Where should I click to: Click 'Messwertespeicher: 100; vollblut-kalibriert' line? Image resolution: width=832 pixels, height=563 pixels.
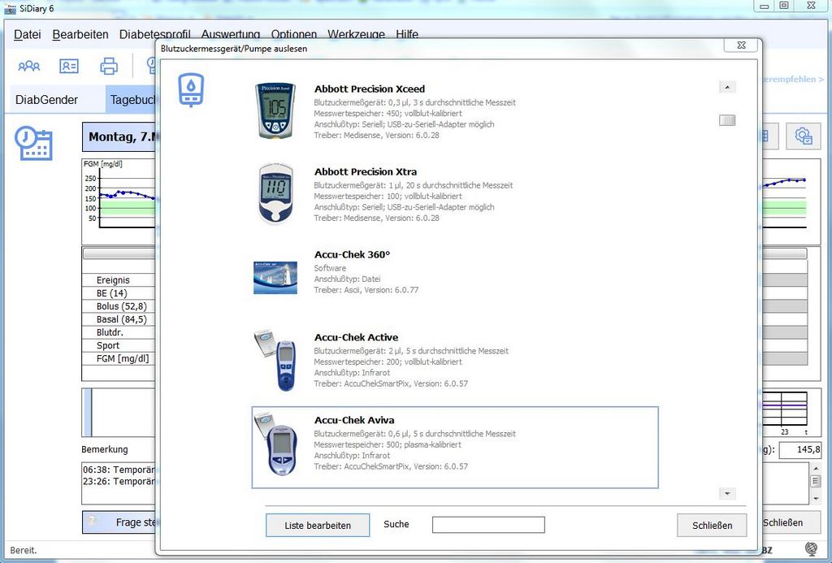[388, 197]
